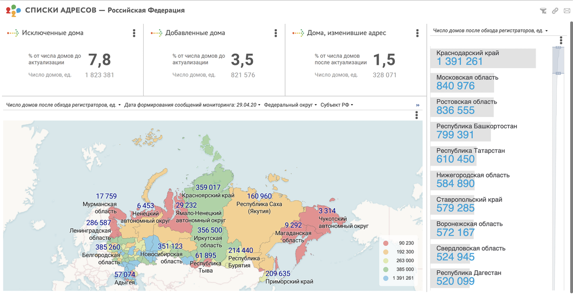The height and width of the screenshot is (296, 573).
Task: Open the Исключенные дома card three-dot menu
Action: click(x=134, y=33)
